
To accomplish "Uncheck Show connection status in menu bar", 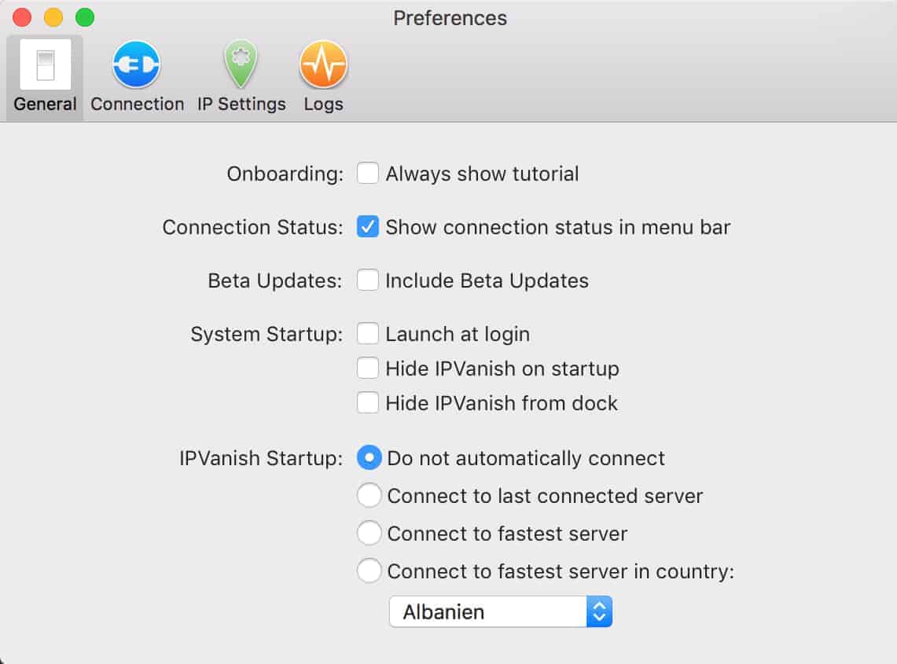I will (x=367, y=226).
